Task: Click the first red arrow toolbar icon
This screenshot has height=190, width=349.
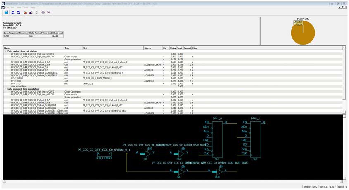Action: click(25, 12)
